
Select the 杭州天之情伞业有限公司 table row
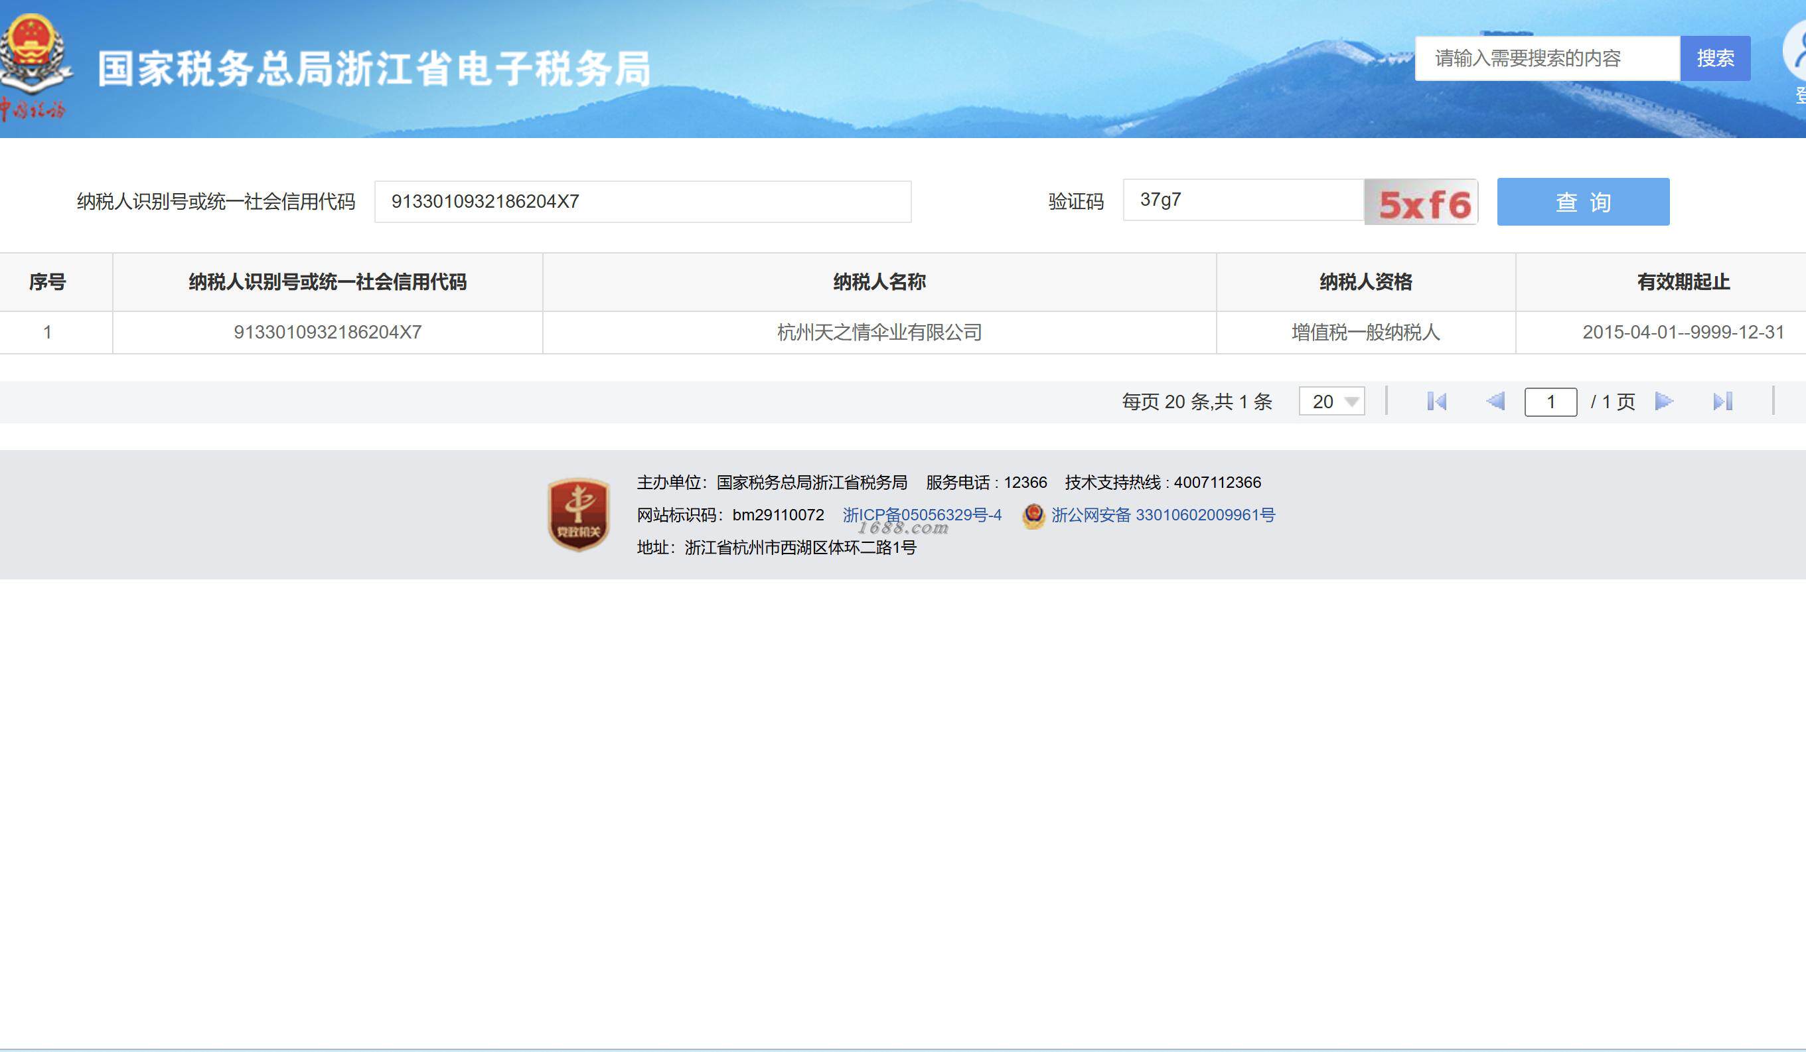(879, 332)
